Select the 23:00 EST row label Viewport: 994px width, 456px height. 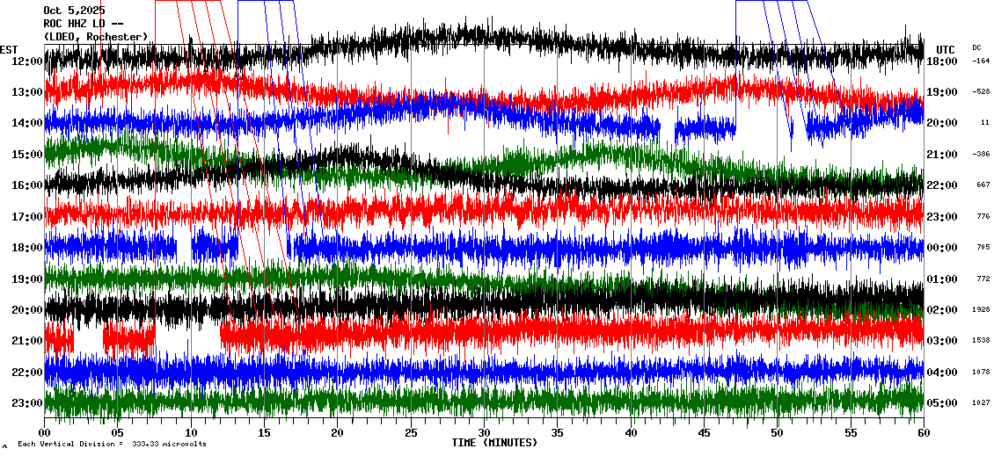click(x=27, y=403)
